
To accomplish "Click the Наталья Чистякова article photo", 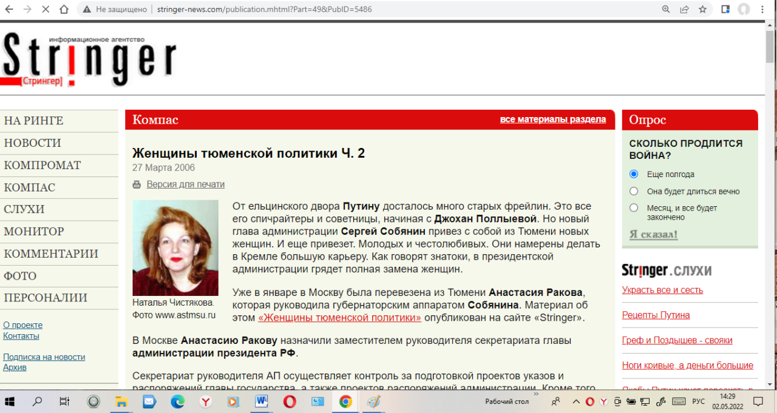I will click(175, 248).
